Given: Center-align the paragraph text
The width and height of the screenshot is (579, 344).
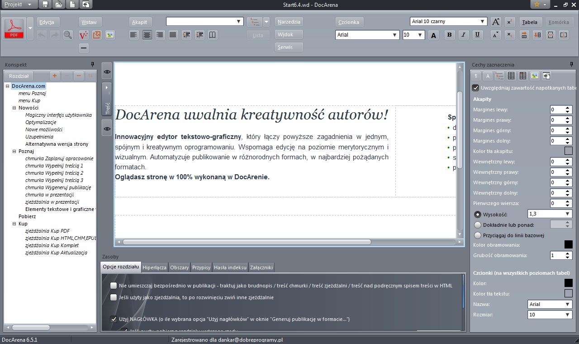Looking at the screenshot, I should tap(147, 35).
